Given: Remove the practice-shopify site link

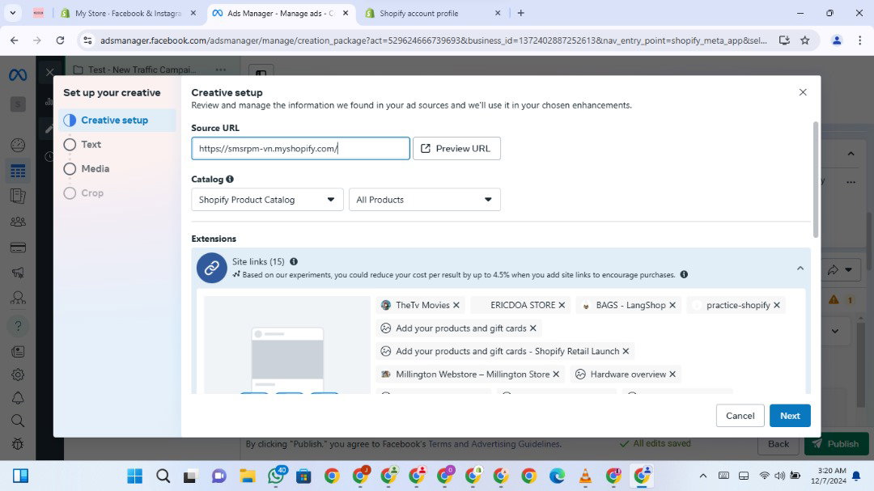Looking at the screenshot, I should (777, 305).
